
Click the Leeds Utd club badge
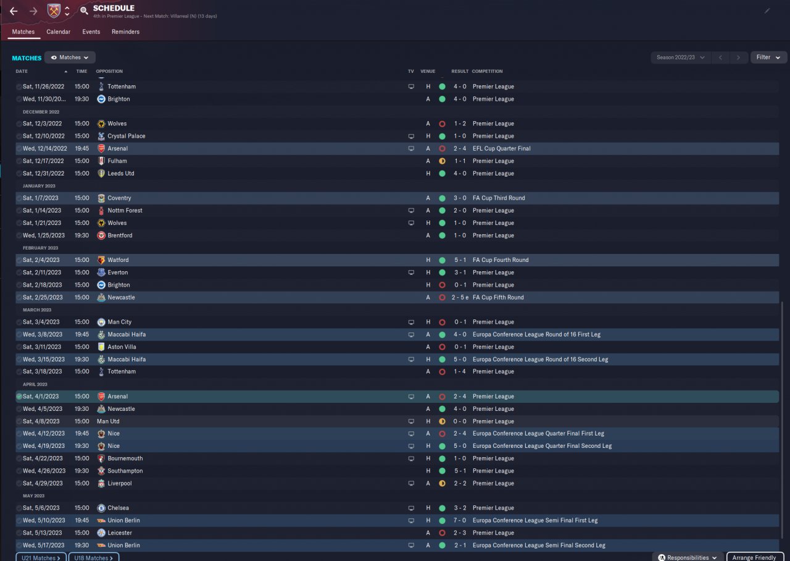pos(101,173)
